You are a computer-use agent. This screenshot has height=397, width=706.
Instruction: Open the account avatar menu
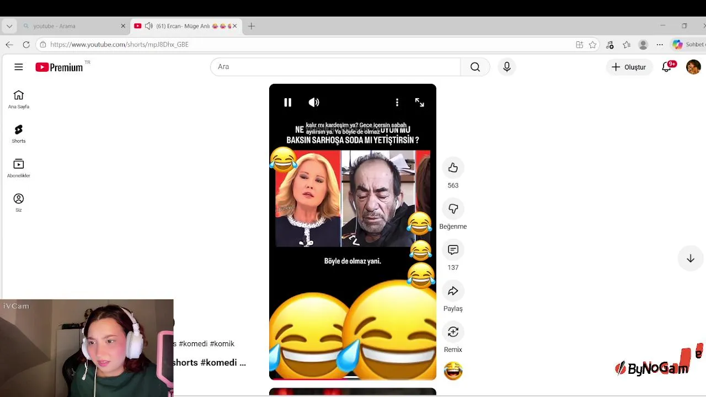coord(693,67)
